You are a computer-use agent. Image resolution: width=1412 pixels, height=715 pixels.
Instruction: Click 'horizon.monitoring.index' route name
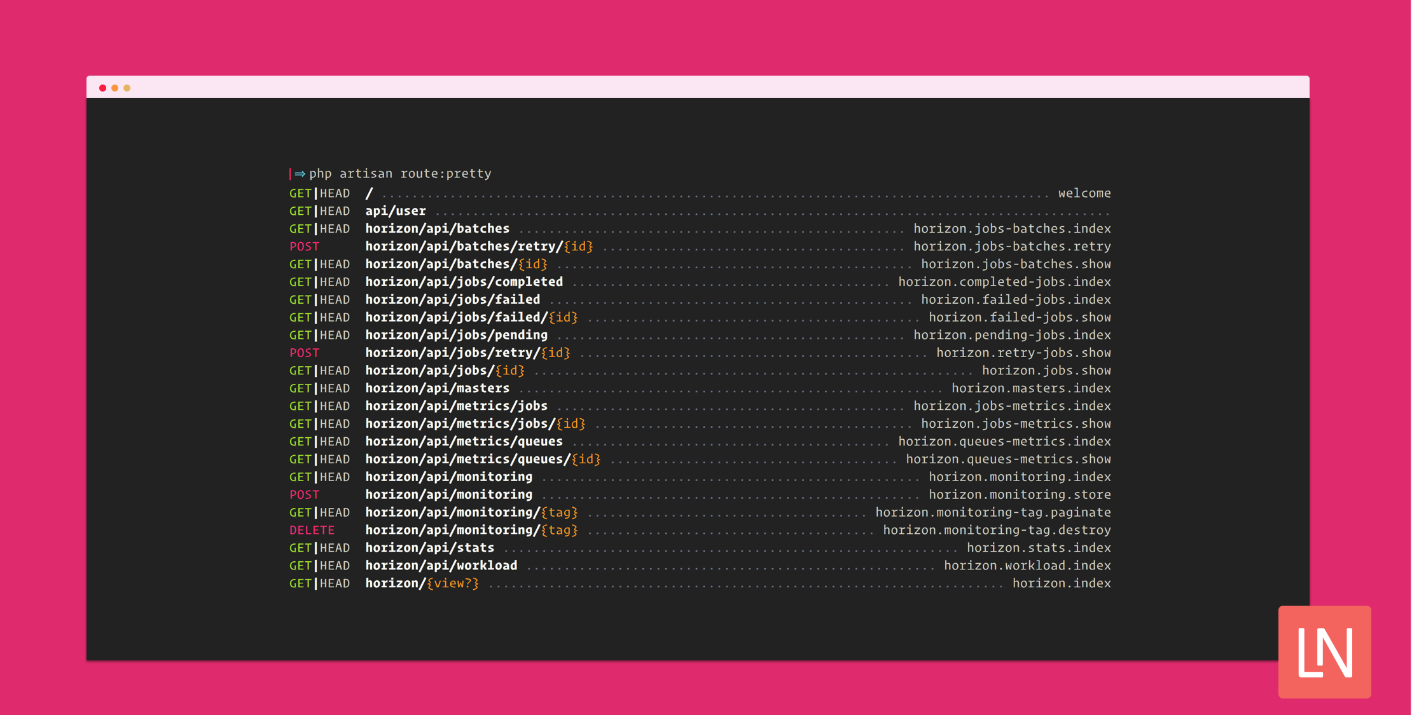point(1020,477)
